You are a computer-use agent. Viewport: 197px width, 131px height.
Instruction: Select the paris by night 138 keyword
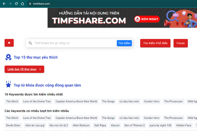[x=160, y=125]
